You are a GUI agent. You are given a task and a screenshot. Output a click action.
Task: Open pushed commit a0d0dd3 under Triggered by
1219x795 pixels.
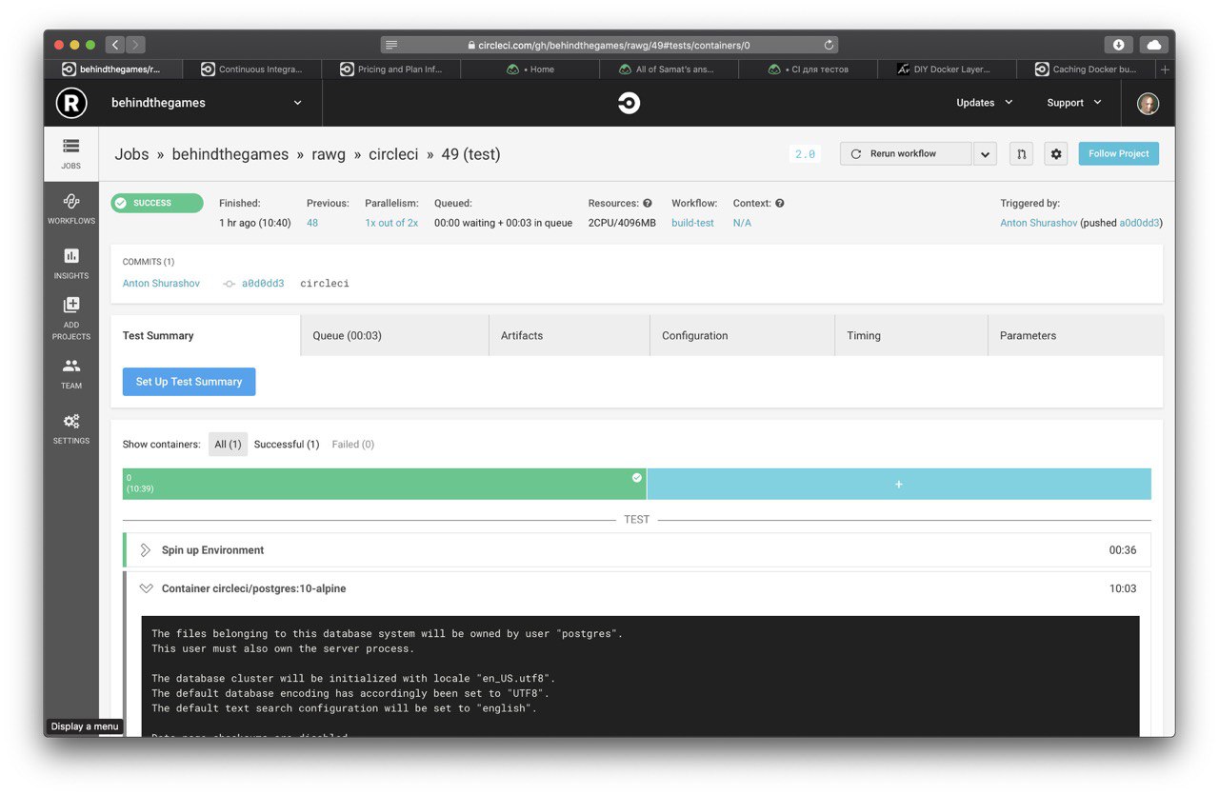click(x=1139, y=223)
